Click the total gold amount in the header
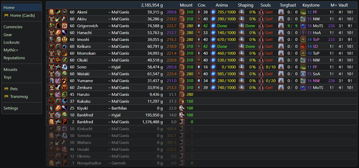Image resolution: width=359 pixels, height=168 pixels. coord(152,5)
